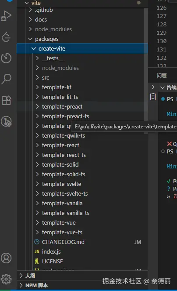Expand the NPM 脚本 section

tap(21, 285)
